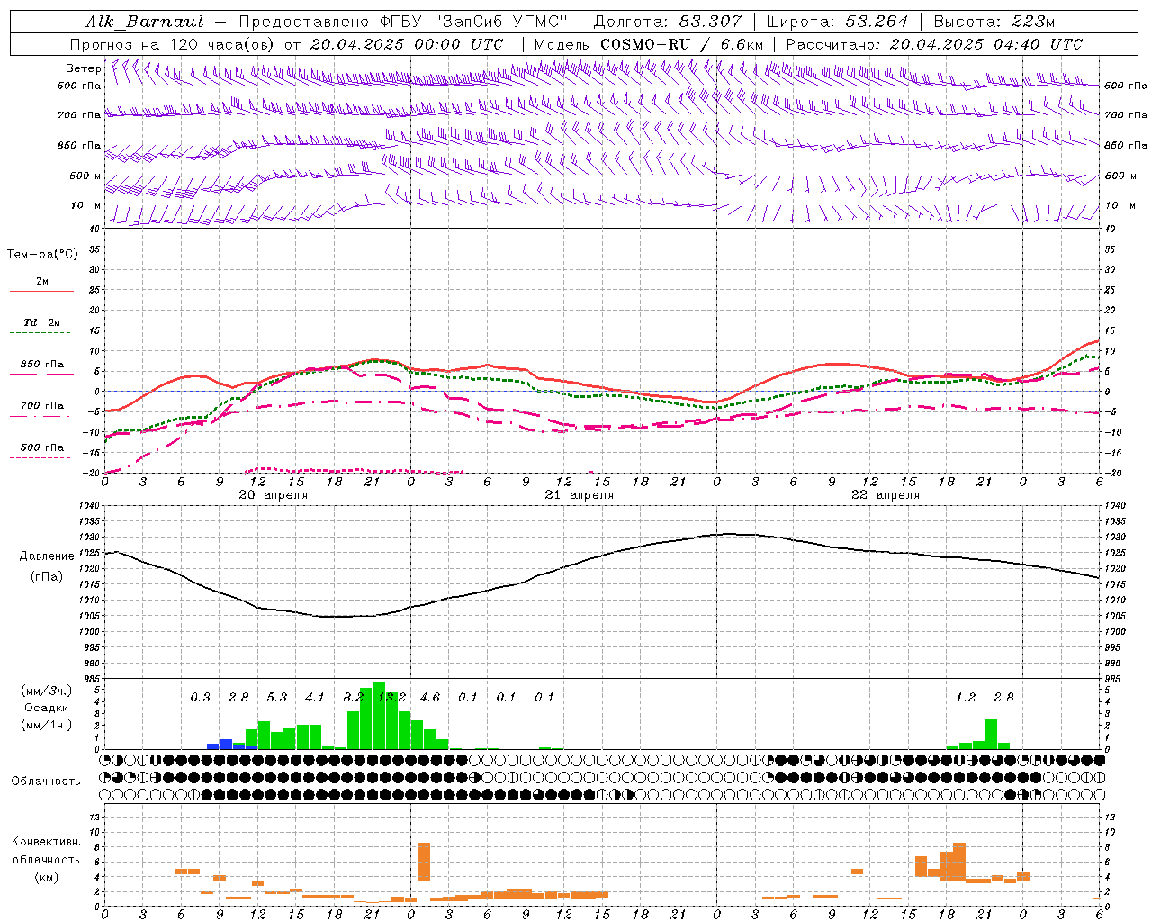This screenshot has width=1152, height=922.
Task: Click the 0.3 precipitation total
Action: (x=201, y=697)
